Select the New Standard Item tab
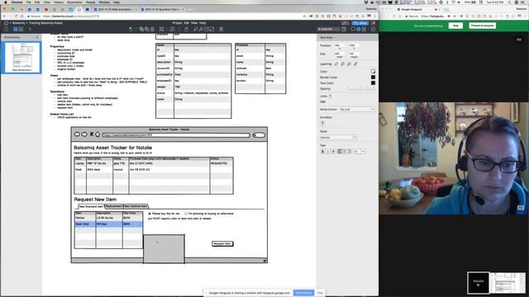Image resolution: width=529 pixels, height=297 pixels. click(x=91, y=206)
